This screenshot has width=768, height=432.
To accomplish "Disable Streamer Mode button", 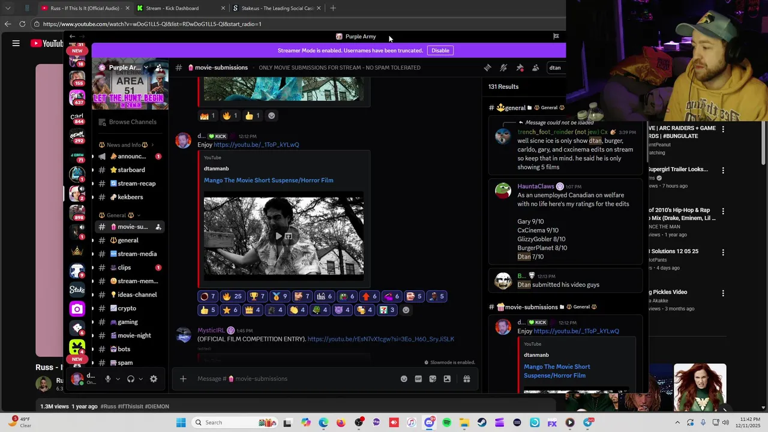I will (x=440, y=50).
